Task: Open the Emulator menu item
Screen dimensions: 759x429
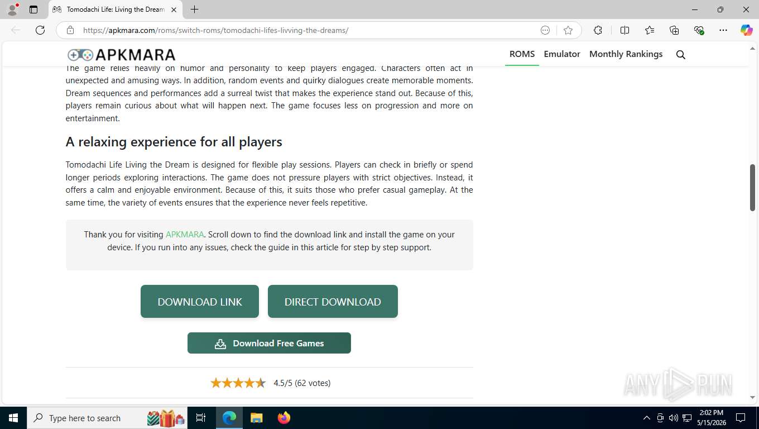Action: [562, 54]
